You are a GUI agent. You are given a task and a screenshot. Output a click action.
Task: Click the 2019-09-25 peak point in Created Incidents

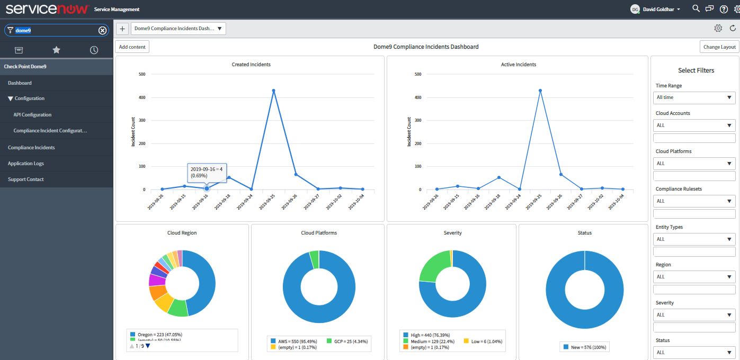click(273, 91)
